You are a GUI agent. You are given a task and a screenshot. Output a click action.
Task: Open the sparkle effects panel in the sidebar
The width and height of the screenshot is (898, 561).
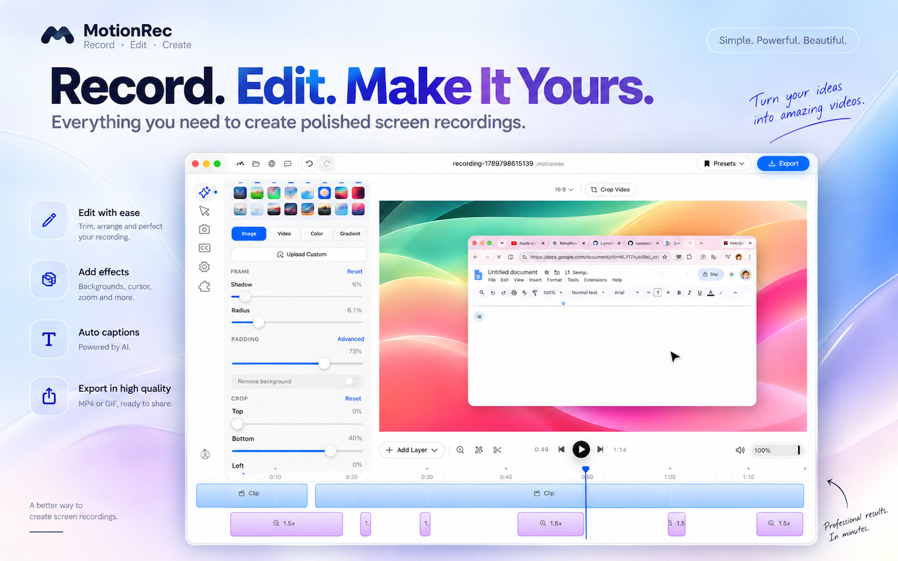[205, 192]
